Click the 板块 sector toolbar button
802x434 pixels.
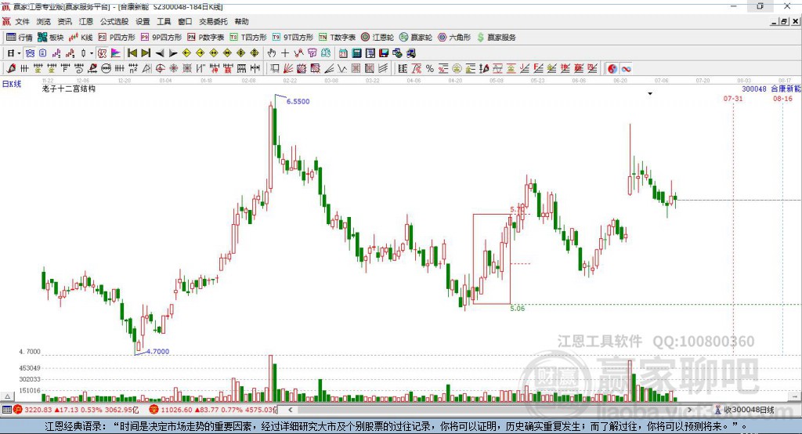tap(51, 38)
